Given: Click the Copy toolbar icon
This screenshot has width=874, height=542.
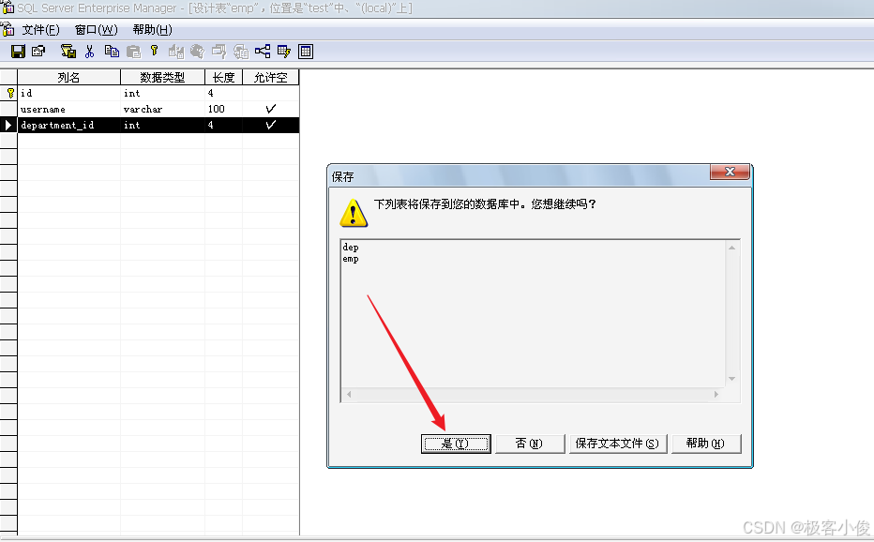Looking at the screenshot, I should 112,52.
